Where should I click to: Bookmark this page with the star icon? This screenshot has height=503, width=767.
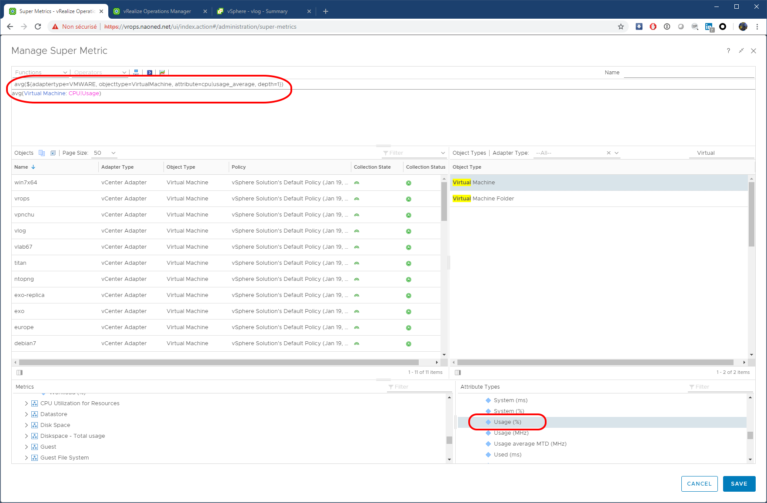pyautogui.click(x=621, y=27)
